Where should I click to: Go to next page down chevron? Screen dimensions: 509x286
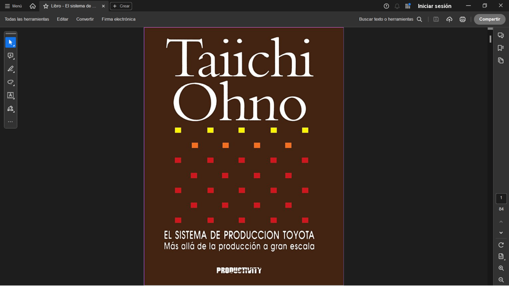point(501,233)
